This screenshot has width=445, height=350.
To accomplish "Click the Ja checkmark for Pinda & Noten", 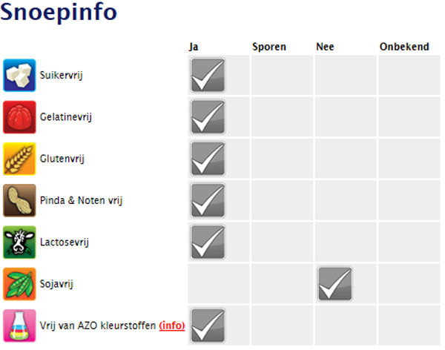I will [208, 199].
